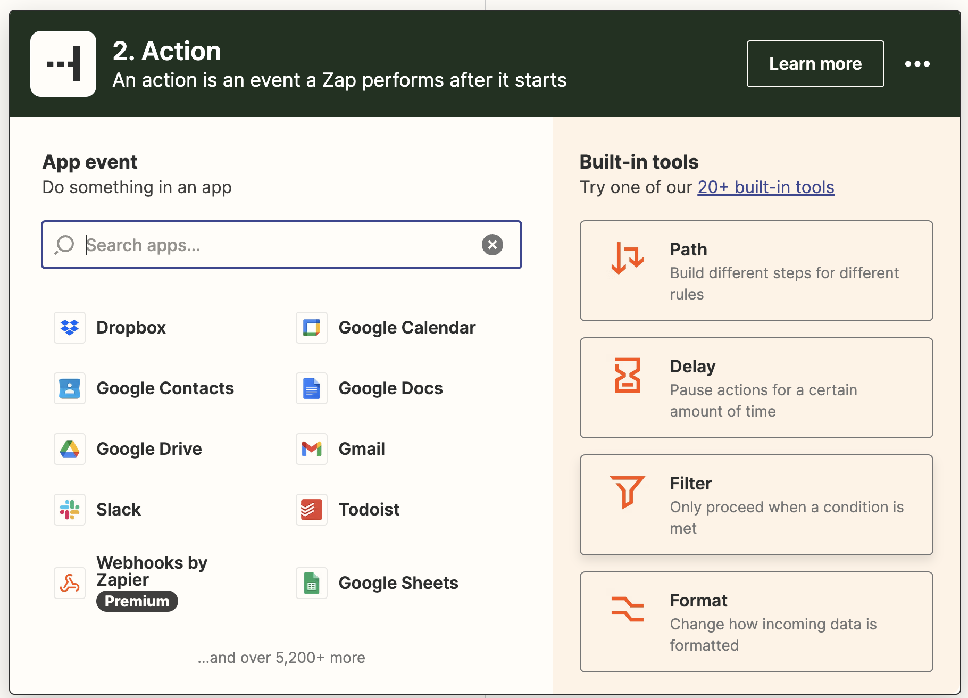Click the Format wavy lines icon

[628, 609]
